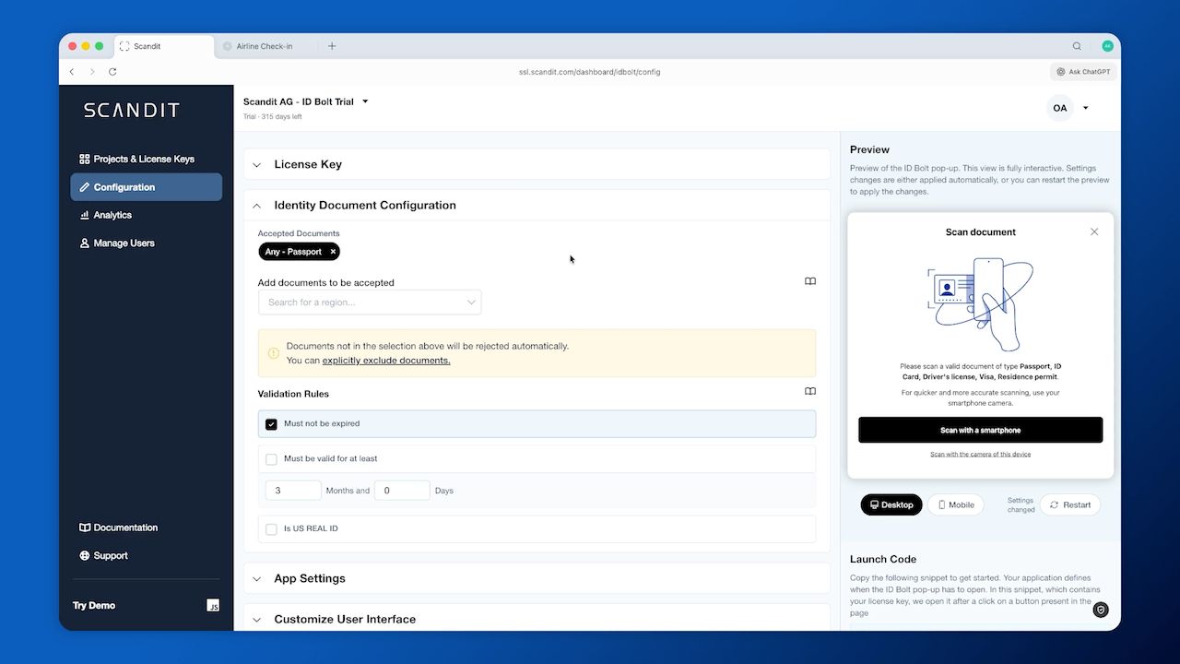Click the browser search magnifier icon

tap(1077, 46)
